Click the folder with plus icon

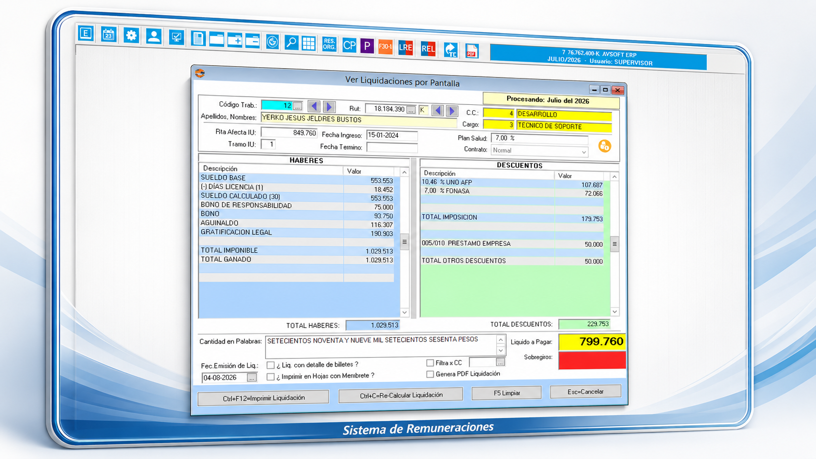pyautogui.click(x=235, y=40)
